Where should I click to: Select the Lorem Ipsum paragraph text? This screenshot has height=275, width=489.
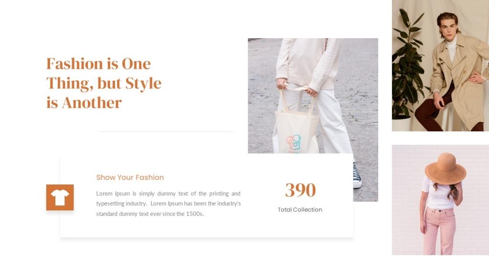169,203
